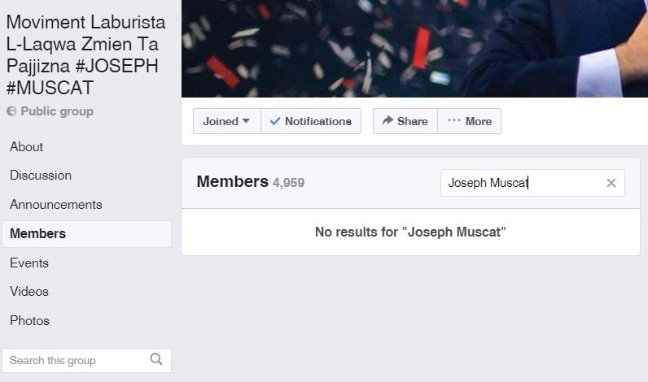The image size is (648, 382).
Task: Click the magnifier icon in group search
Action: coord(156,360)
